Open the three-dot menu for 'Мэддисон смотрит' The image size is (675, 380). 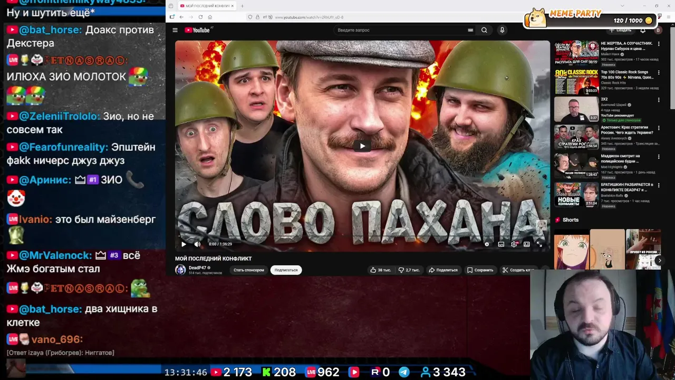click(x=658, y=157)
